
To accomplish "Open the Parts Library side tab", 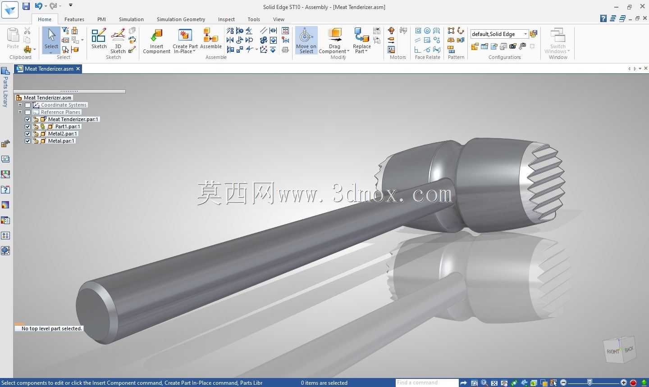I will coord(5,87).
